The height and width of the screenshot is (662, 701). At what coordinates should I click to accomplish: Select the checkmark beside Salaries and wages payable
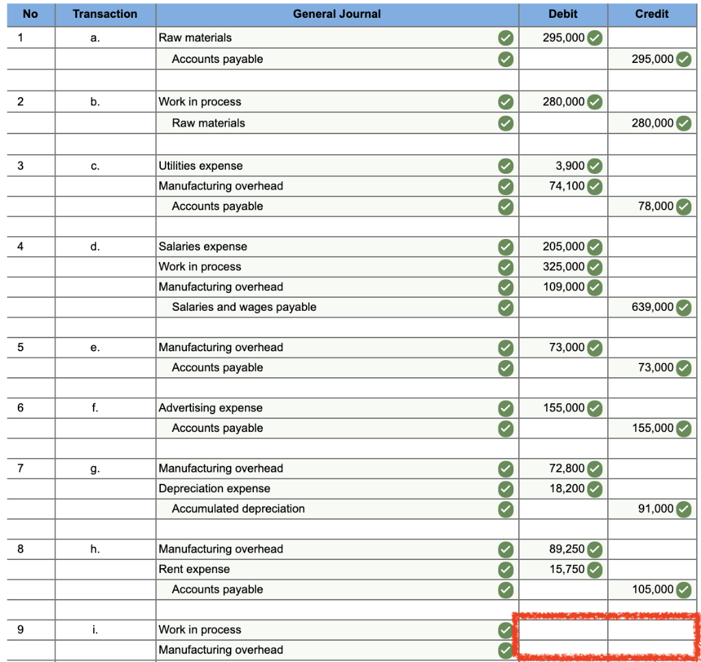(x=505, y=307)
